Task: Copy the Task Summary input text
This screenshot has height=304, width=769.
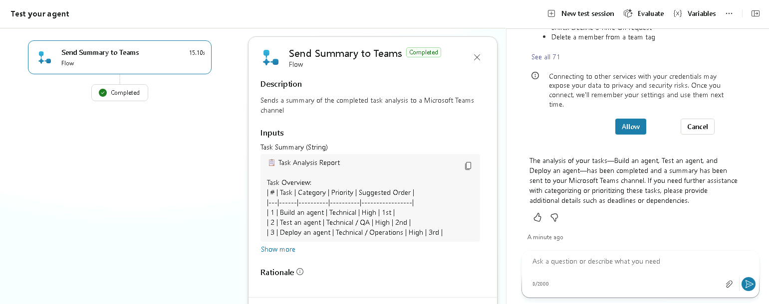Action: coord(468,166)
